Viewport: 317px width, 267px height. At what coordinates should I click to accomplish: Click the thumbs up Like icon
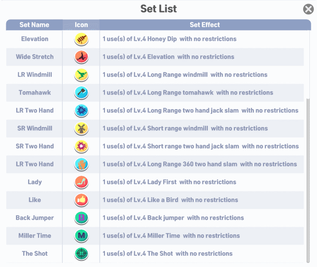(x=81, y=200)
